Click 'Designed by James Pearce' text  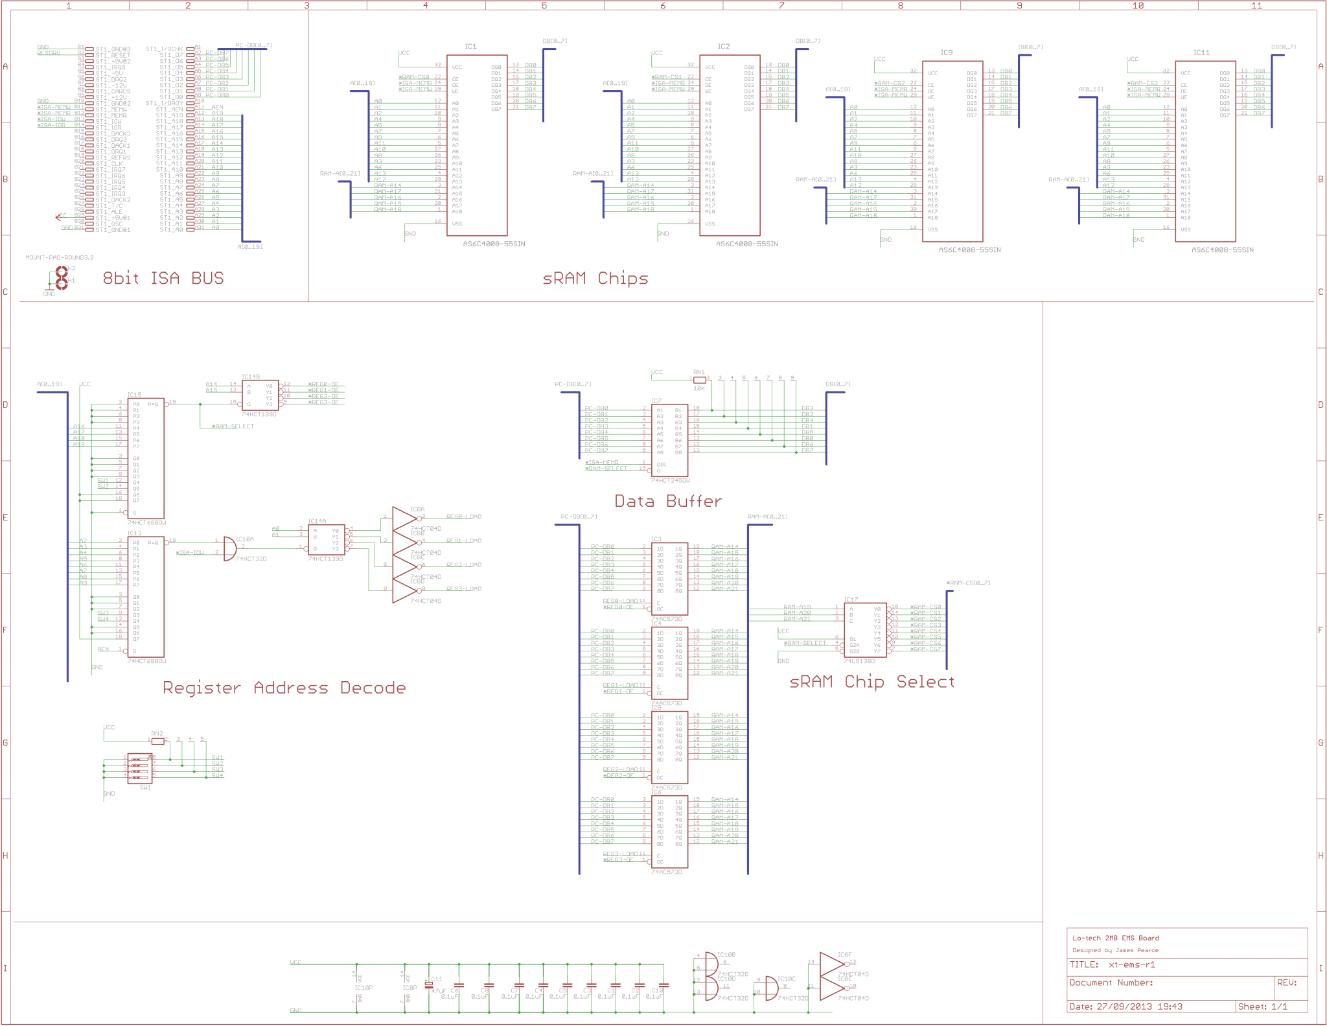[x=1116, y=950]
